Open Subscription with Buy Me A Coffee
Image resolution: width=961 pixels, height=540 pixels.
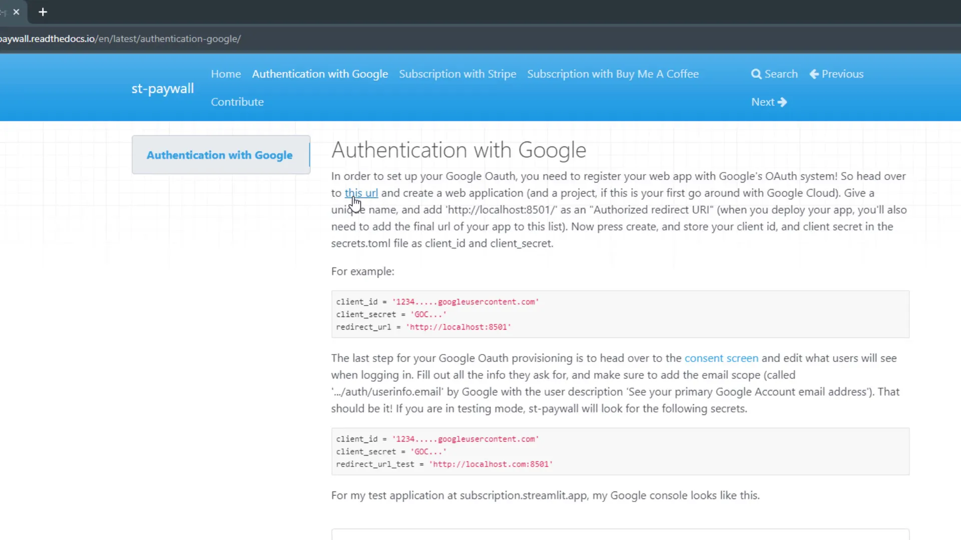[613, 74]
